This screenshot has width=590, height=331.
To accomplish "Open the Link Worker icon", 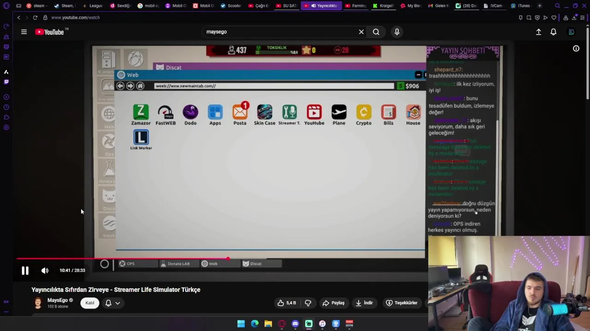I will tap(141, 140).
